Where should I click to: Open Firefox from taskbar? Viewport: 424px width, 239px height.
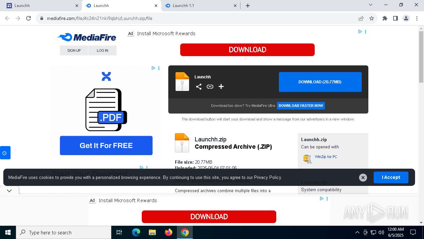(169, 232)
